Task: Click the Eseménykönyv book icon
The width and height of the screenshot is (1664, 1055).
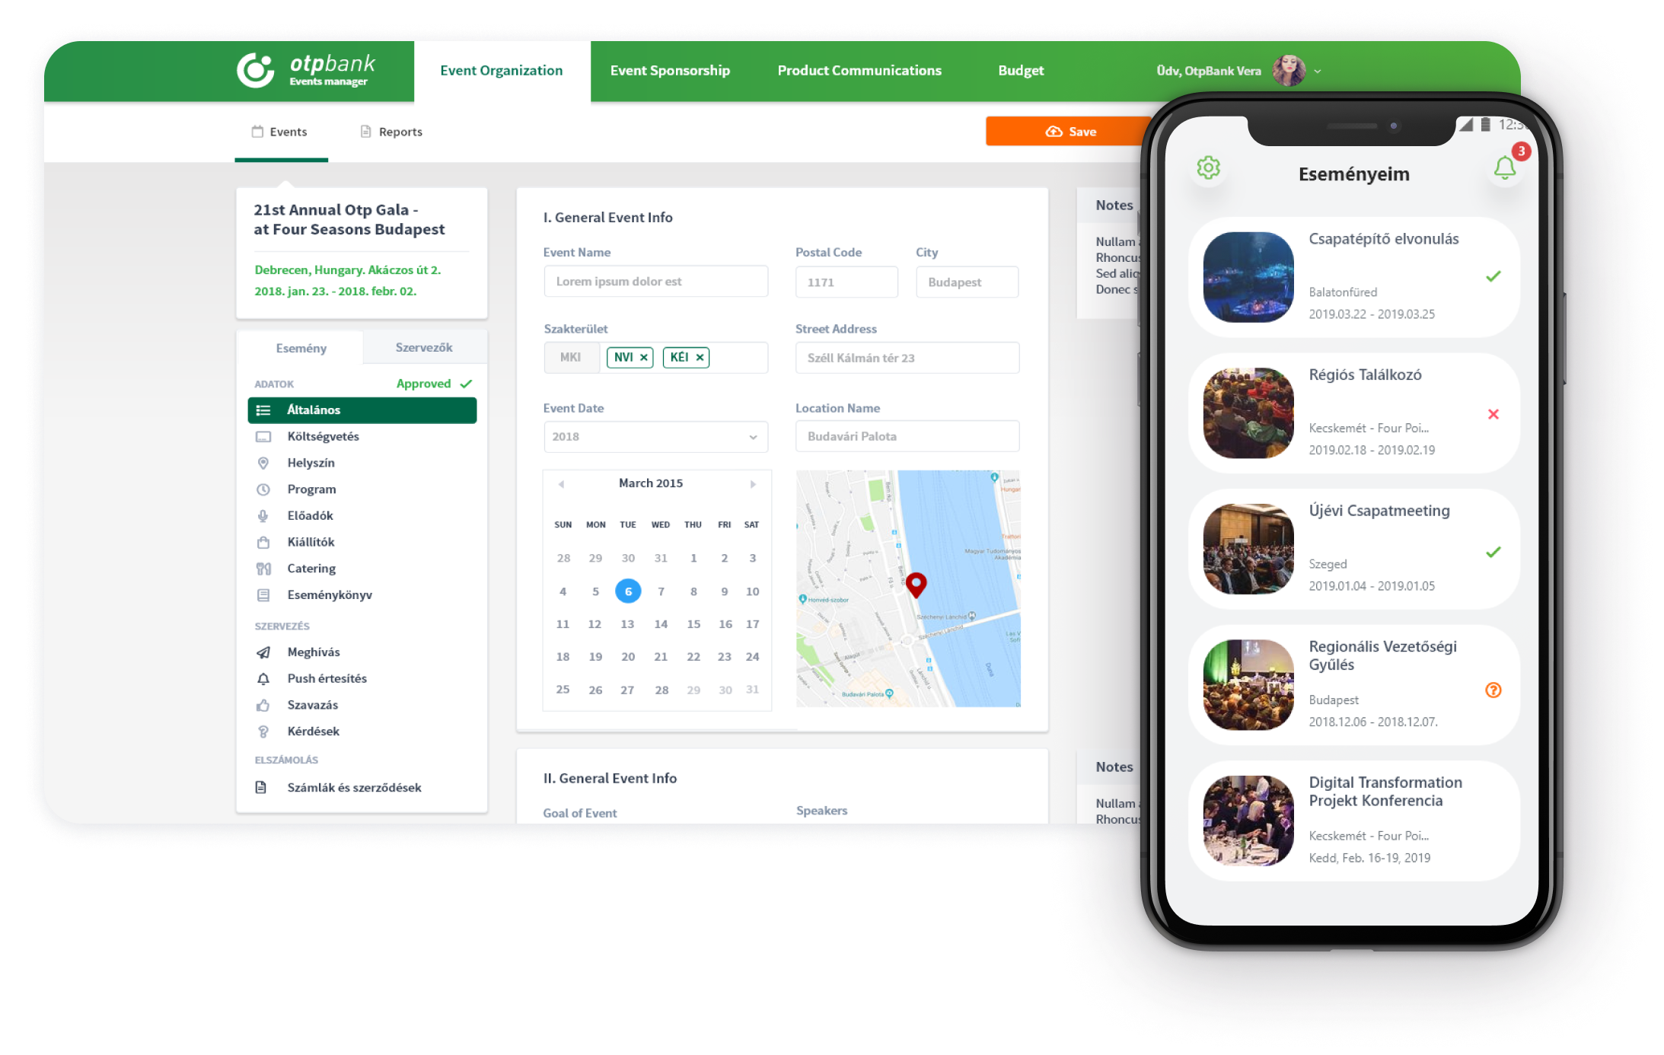Action: 263,595
